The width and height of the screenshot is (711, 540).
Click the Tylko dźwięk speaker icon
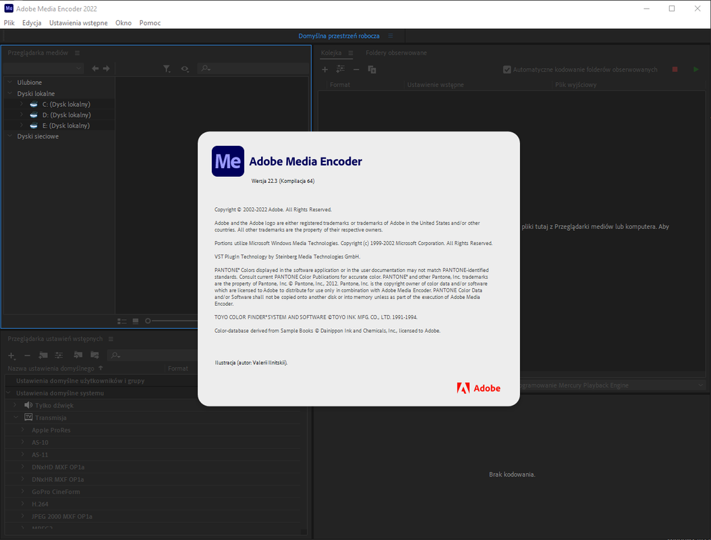[28, 405]
